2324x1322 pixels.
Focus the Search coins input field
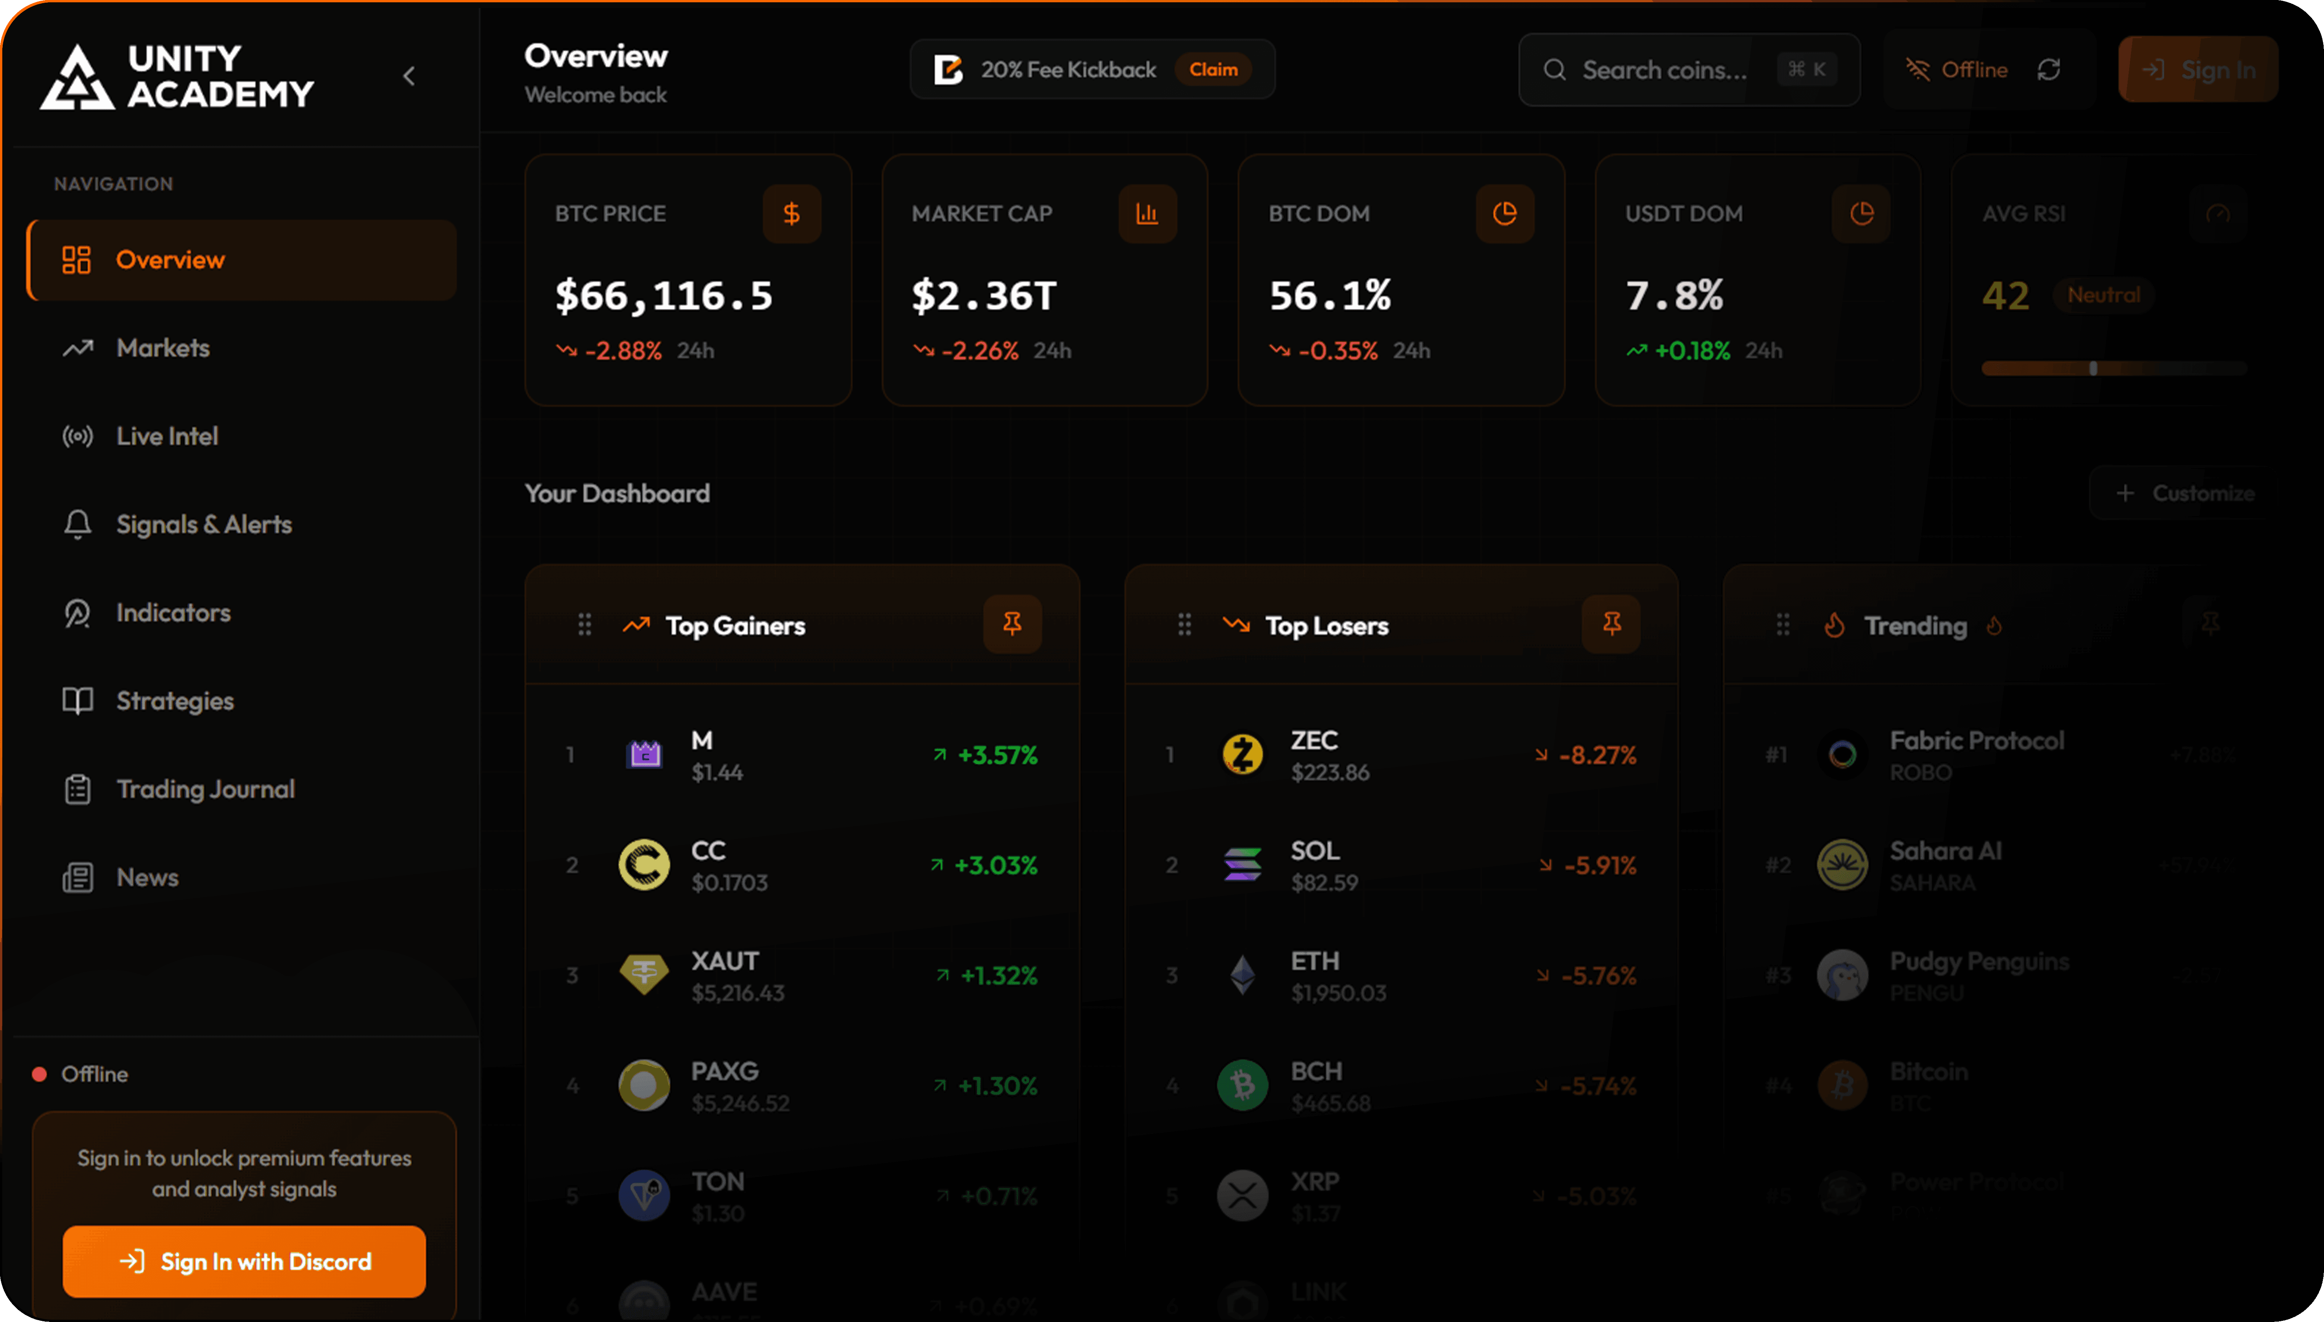coord(1665,70)
